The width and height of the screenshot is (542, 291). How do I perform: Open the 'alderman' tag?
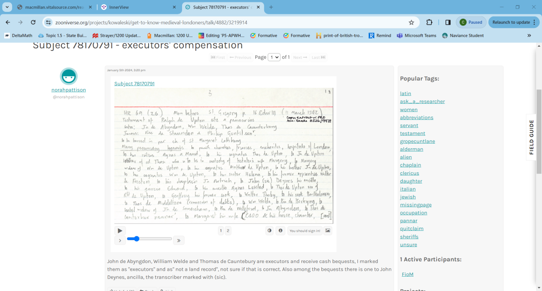point(412,149)
